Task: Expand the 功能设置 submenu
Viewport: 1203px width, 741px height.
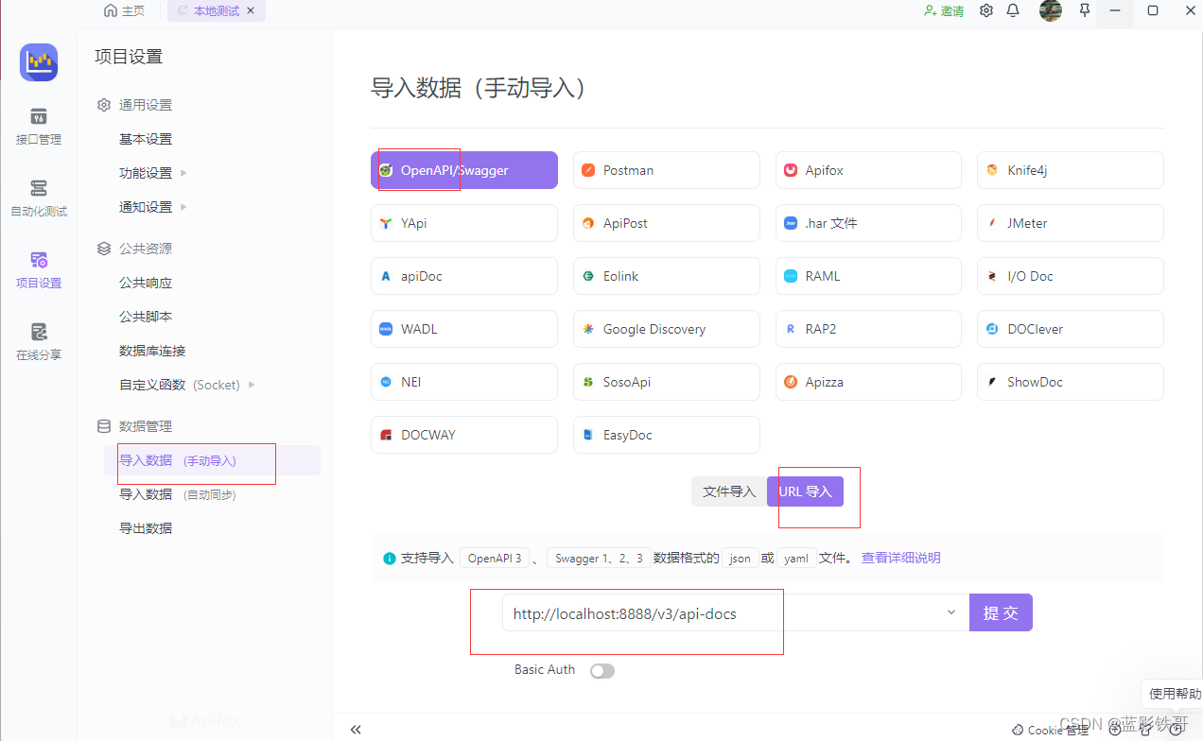Action: click(x=153, y=173)
